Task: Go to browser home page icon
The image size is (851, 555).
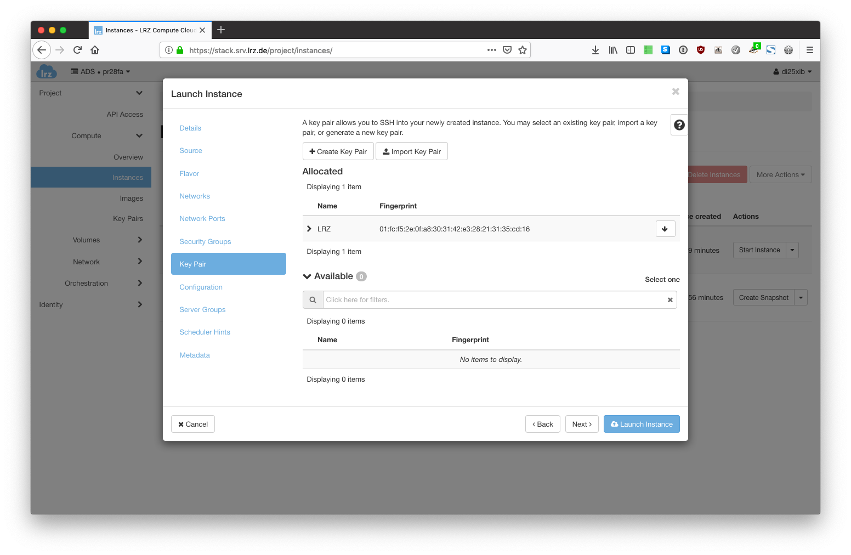Action: (x=95, y=50)
